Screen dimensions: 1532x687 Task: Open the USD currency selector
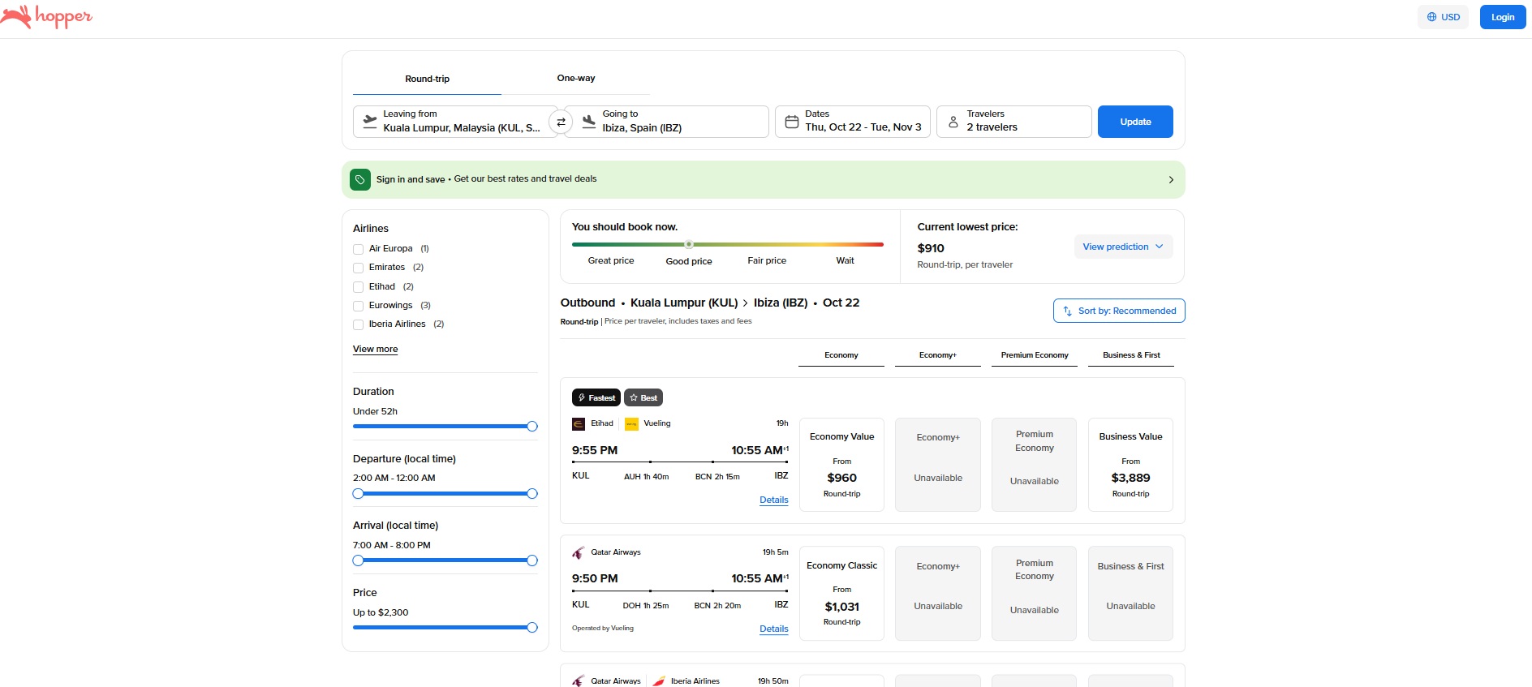1443,17
